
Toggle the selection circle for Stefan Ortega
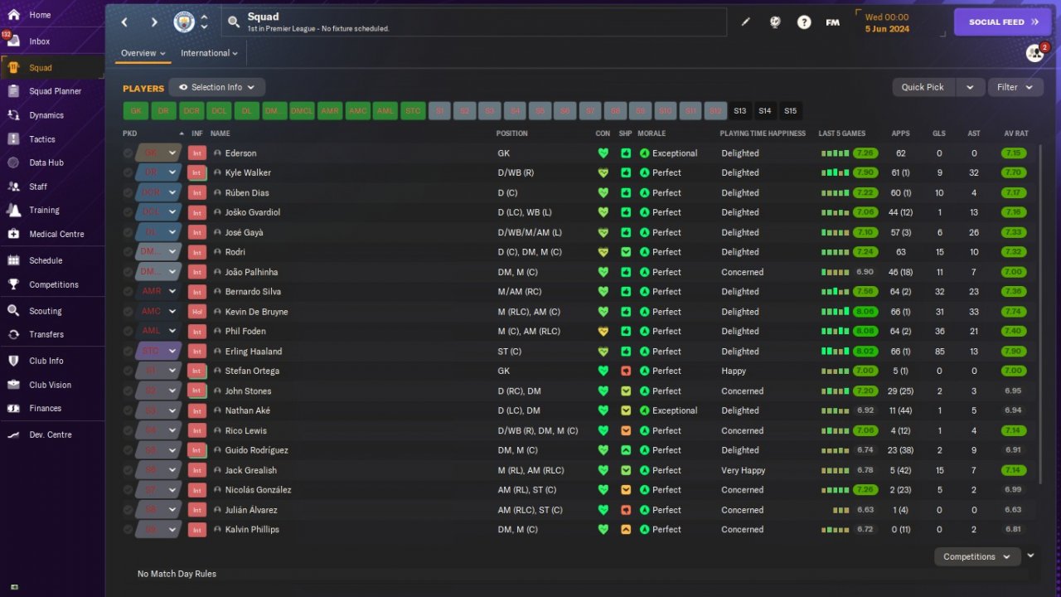pos(128,371)
